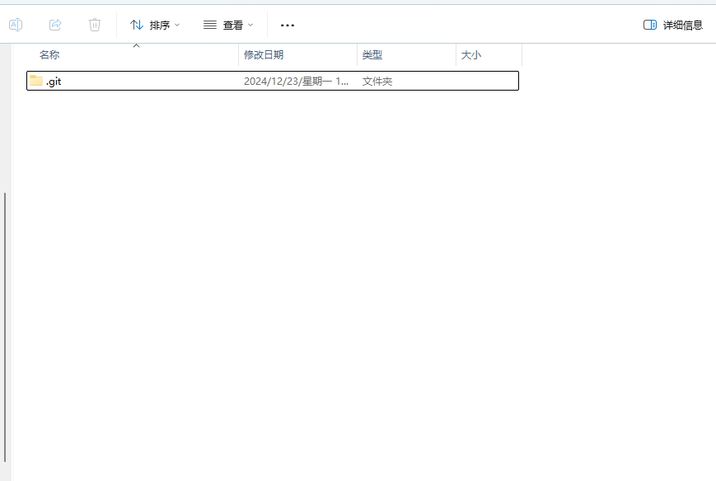Open the 排序 dropdown chevron
This screenshot has width=716, height=481.
click(176, 26)
